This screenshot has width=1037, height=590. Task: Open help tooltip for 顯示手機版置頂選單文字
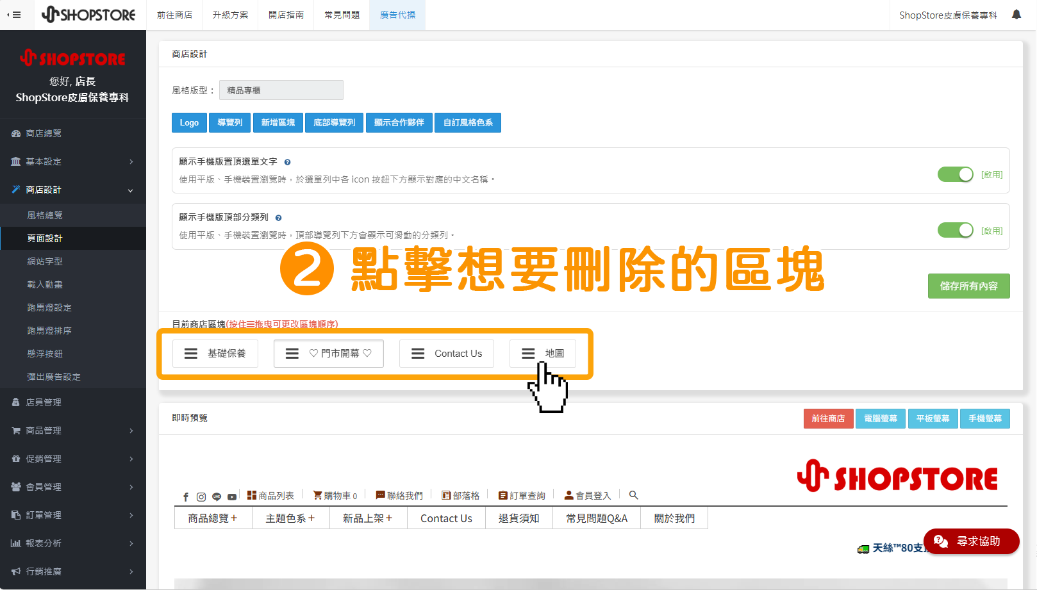(287, 162)
